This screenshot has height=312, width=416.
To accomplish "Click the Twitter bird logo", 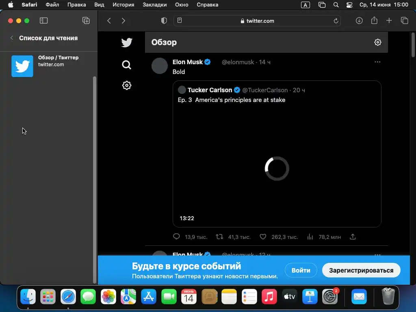I will tap(127, 42).
